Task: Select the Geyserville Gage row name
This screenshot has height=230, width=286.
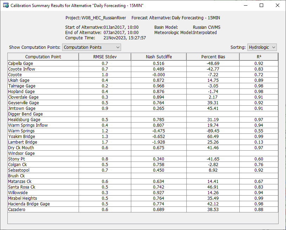Action: tap(24, 103)
